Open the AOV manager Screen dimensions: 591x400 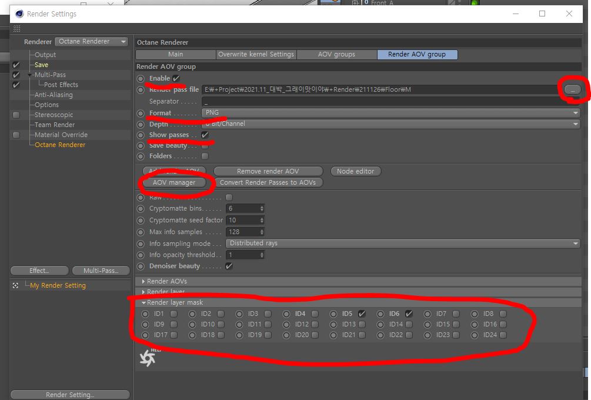[174, 182]
